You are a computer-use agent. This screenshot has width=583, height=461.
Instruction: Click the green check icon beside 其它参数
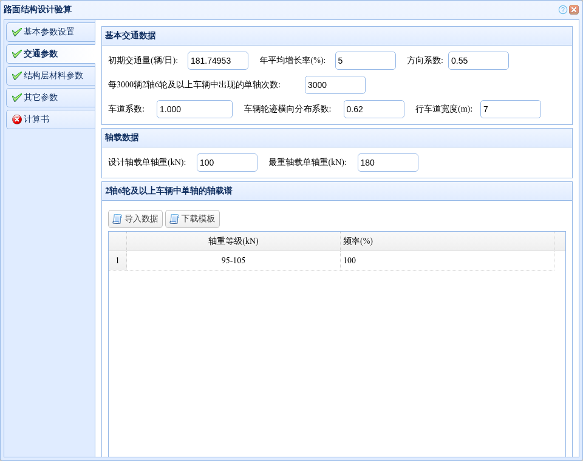17,98
